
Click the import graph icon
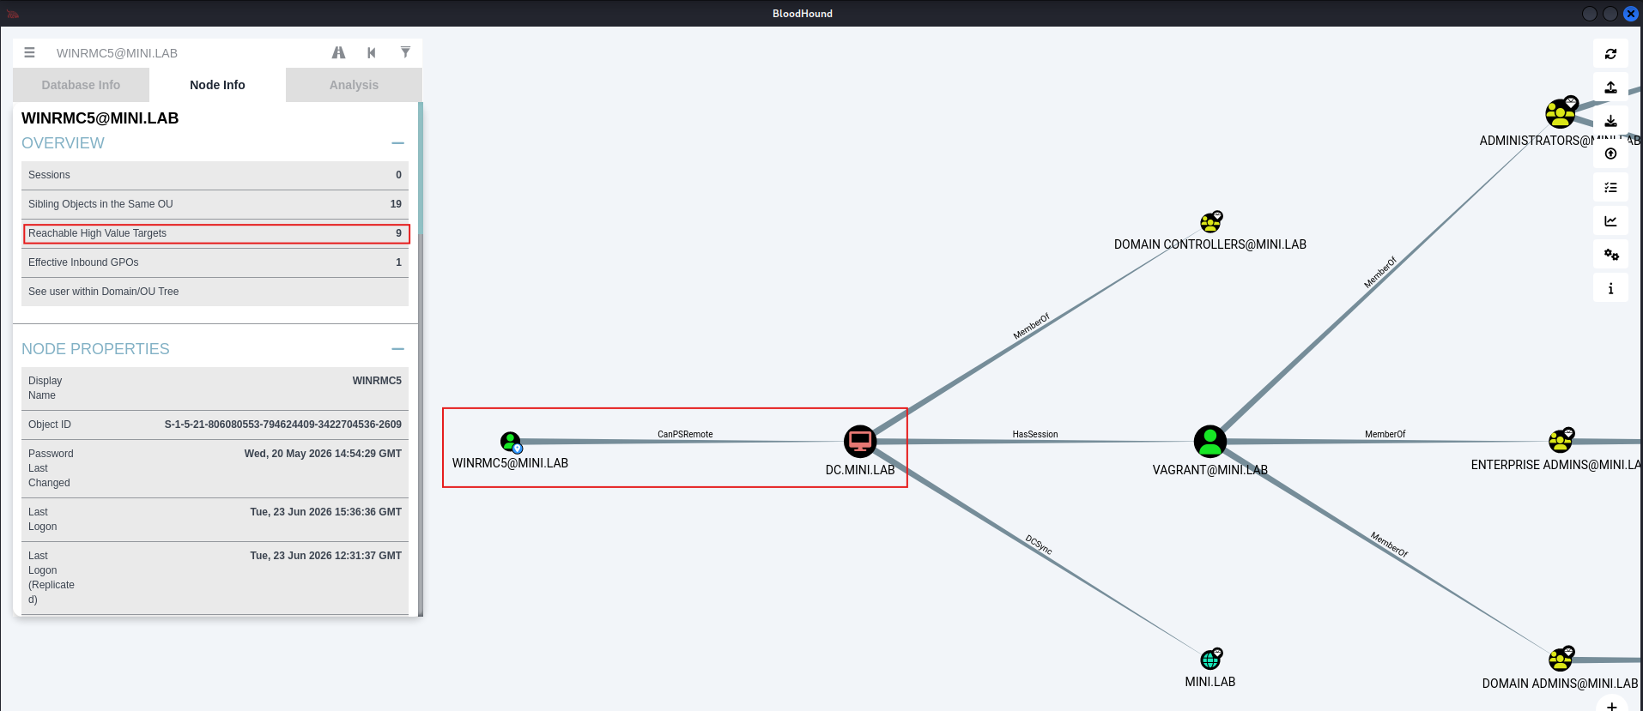[x=1610, y=121]
